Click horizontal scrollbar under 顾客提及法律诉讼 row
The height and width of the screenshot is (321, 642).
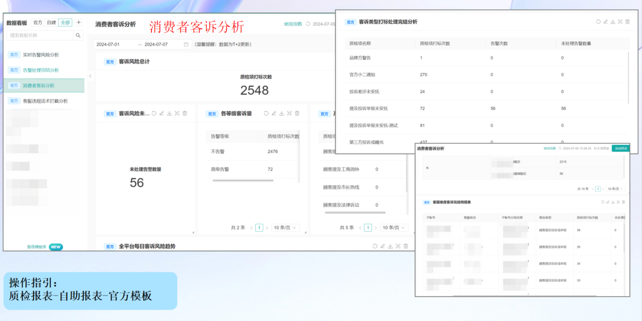[x=355, y=212]
